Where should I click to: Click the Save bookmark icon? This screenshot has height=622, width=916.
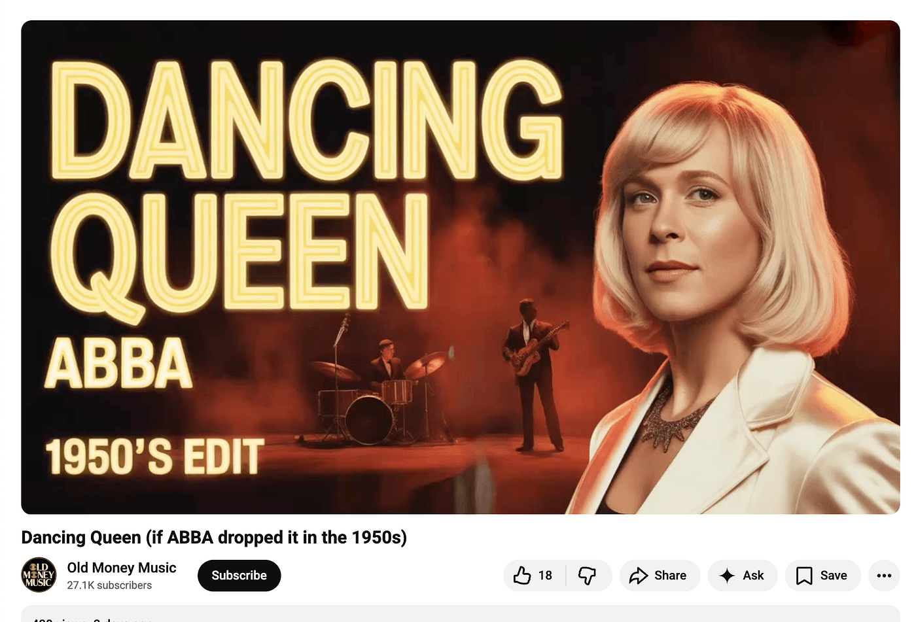803,576
